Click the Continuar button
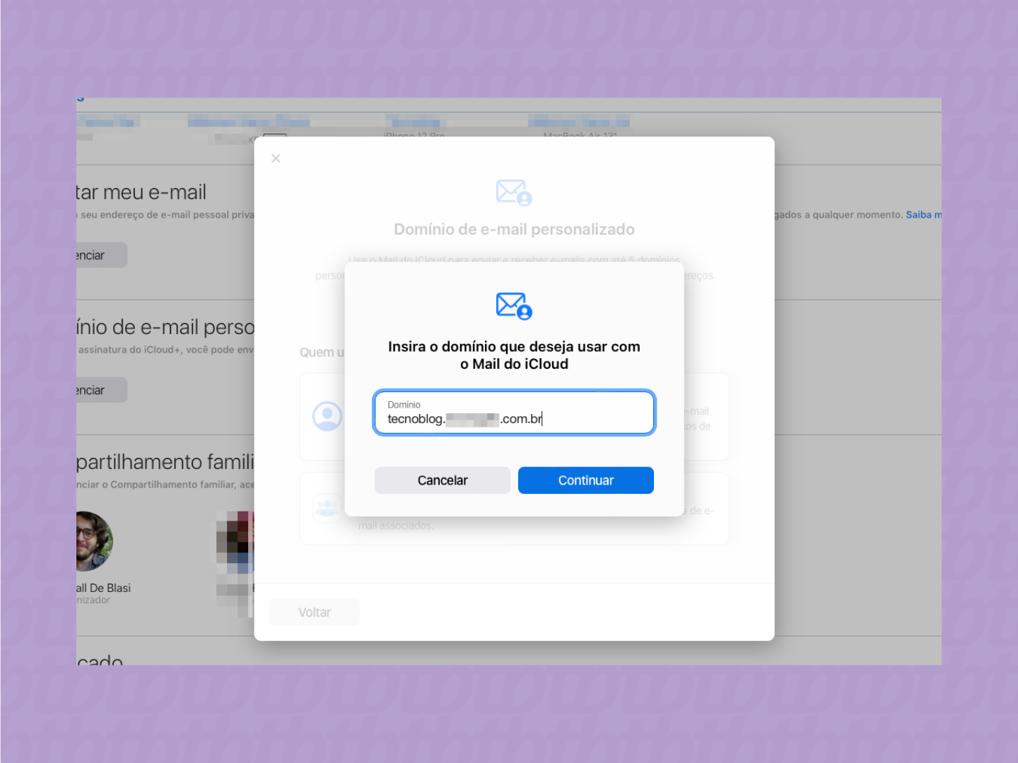This screenshot has width=1018, height=763. tap(585, 480)
